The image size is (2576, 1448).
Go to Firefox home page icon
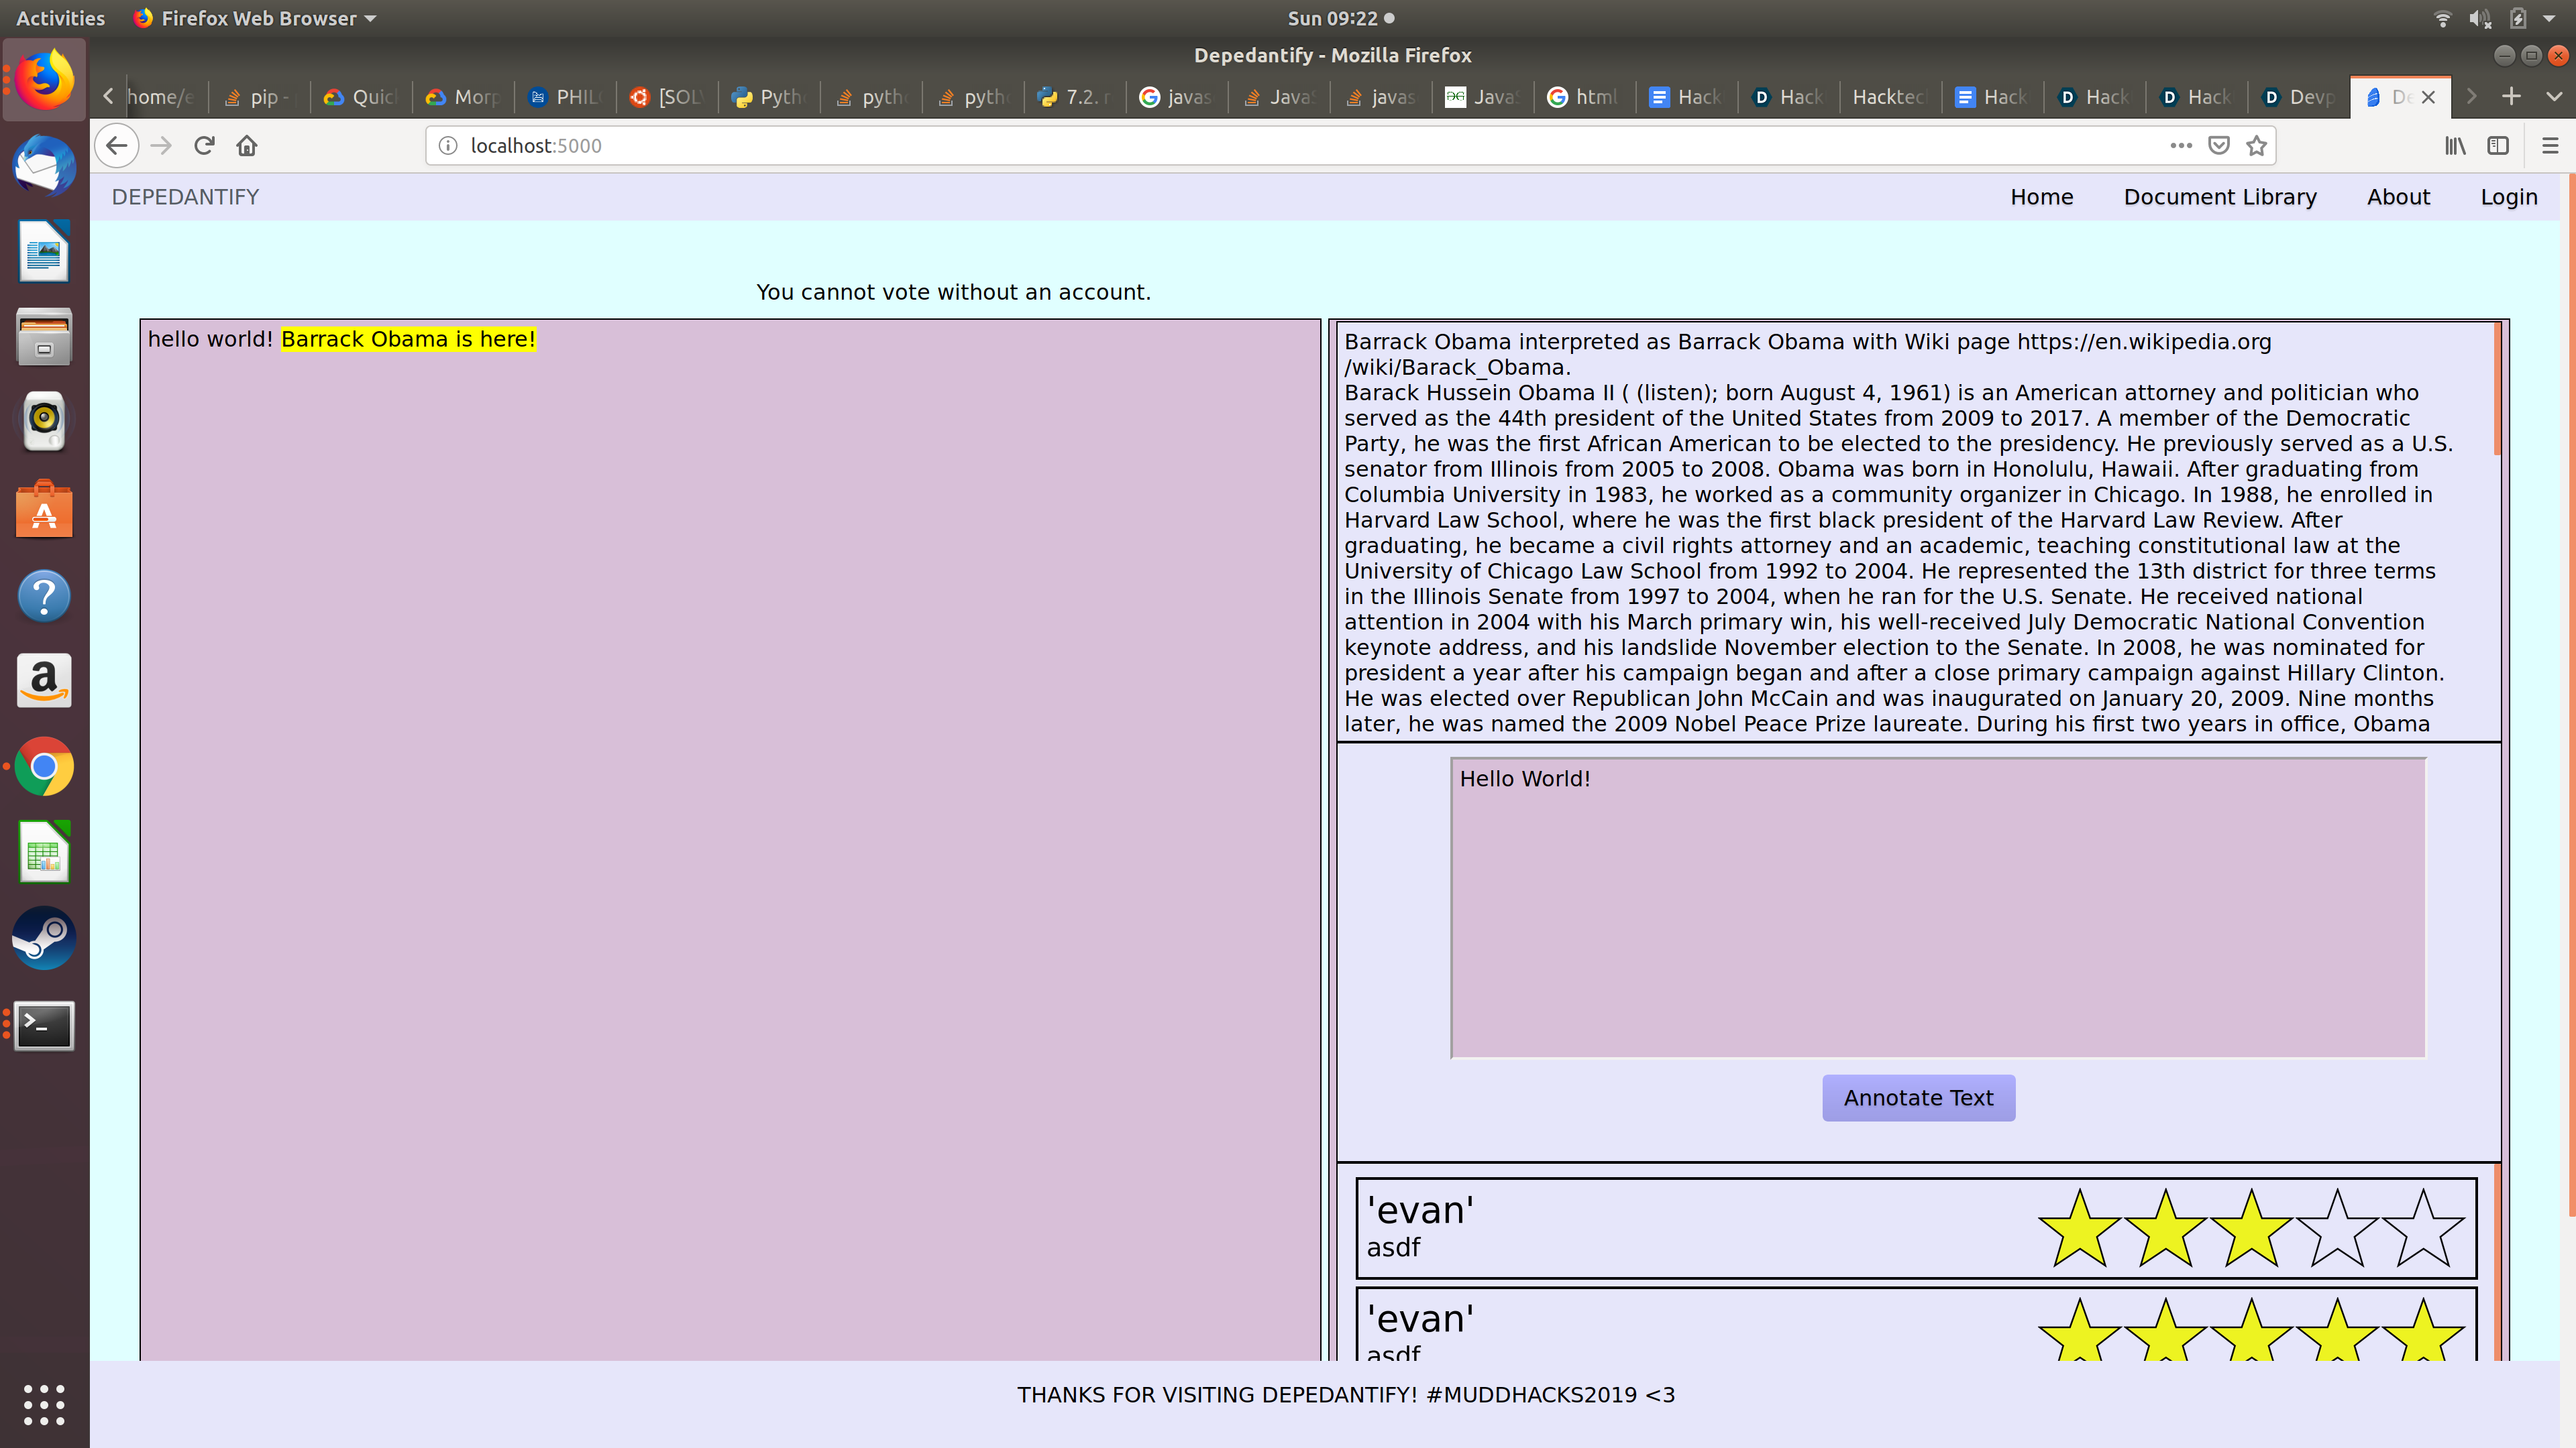tap(247, 146)
